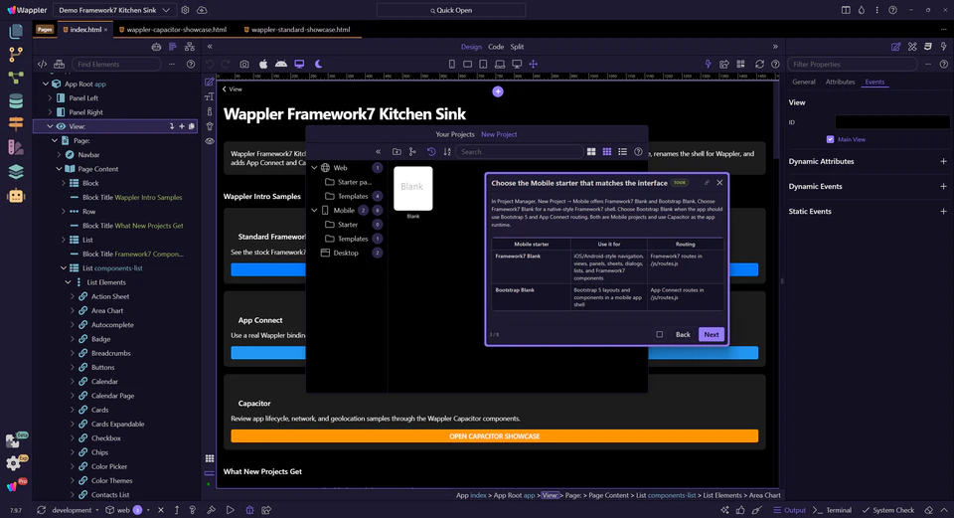The image size is (954, 518).
Task: Click Back in the tour dialog
Action: [683, 334]
